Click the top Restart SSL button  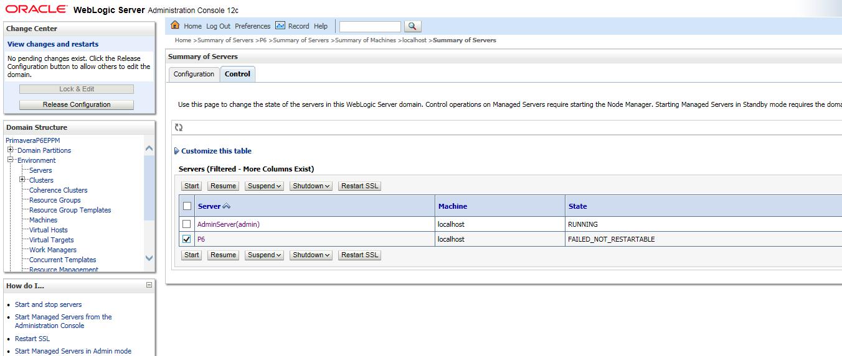pyautogui.click(x=359, y=186)
